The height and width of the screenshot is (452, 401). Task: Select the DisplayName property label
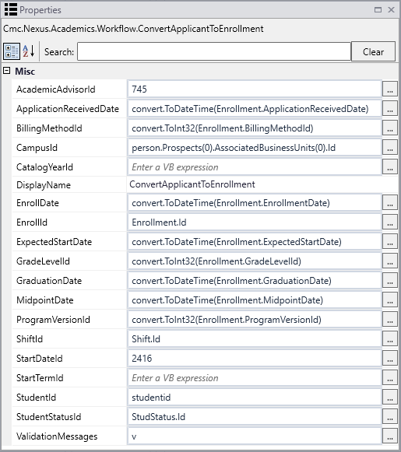[x=44, y=185]
